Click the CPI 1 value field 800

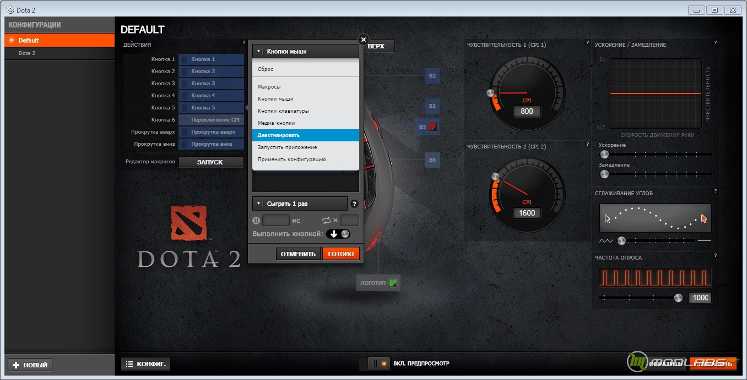pos(527,111)
